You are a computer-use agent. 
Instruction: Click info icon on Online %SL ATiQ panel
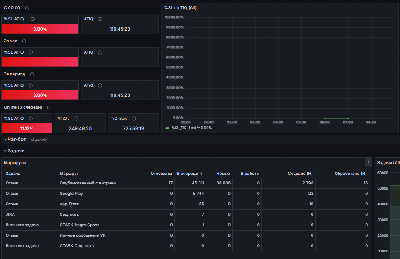tap(31, 119)
